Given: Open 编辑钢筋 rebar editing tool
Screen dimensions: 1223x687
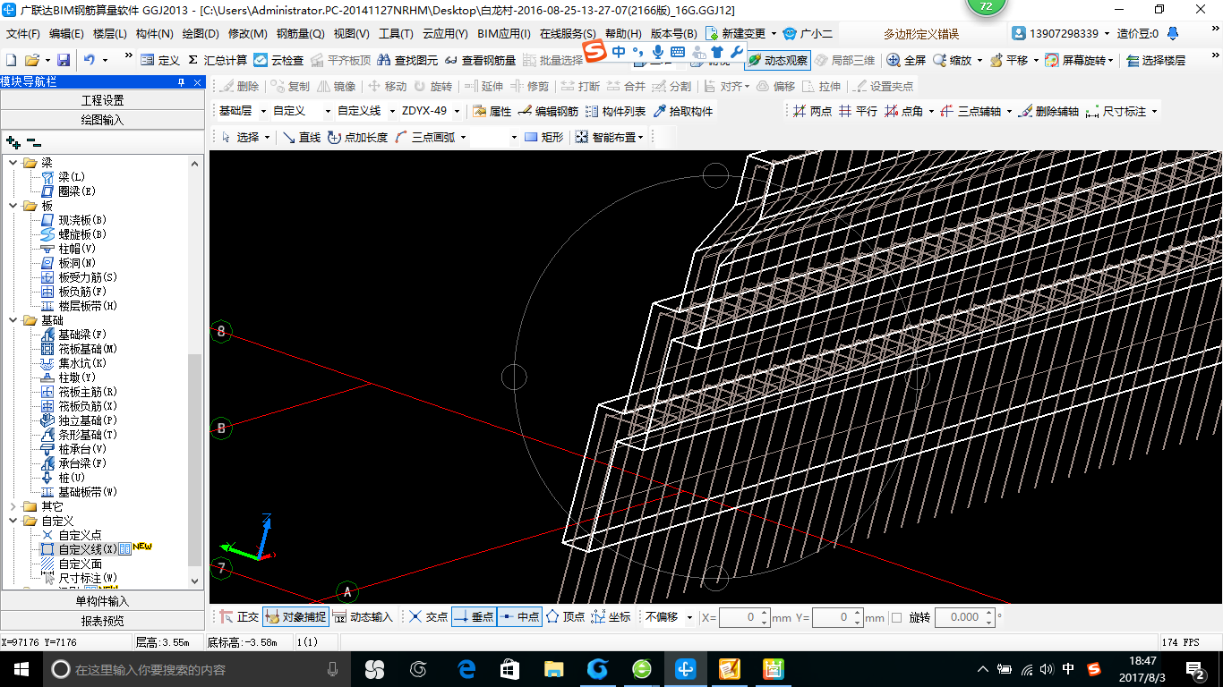Looking at the screenshot, I should 548,111.
